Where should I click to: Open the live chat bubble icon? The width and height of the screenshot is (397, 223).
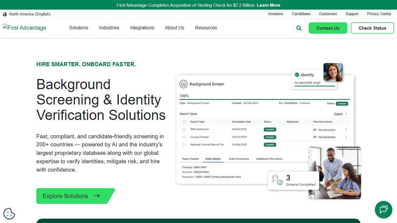pos(383,210)
